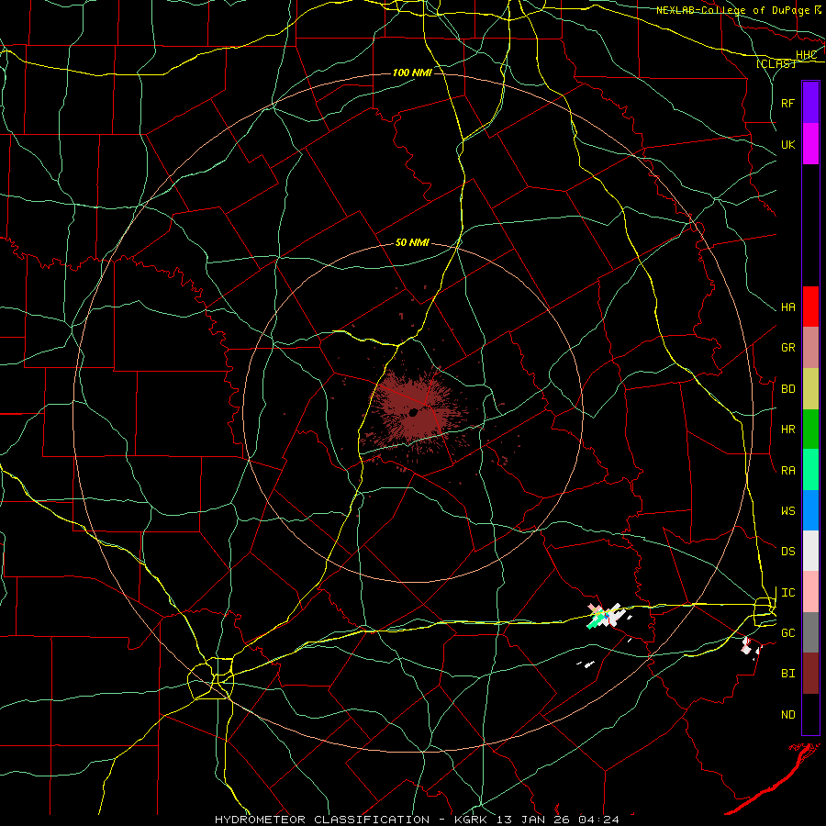Click the multicolored precipitation echo cluster

point(606,616)
